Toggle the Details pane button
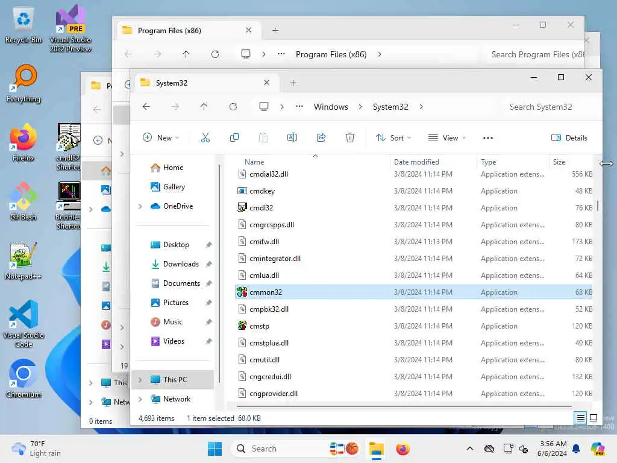Viewport: 617px width, 463px height. pyautogui.click(x=569, y=138)
